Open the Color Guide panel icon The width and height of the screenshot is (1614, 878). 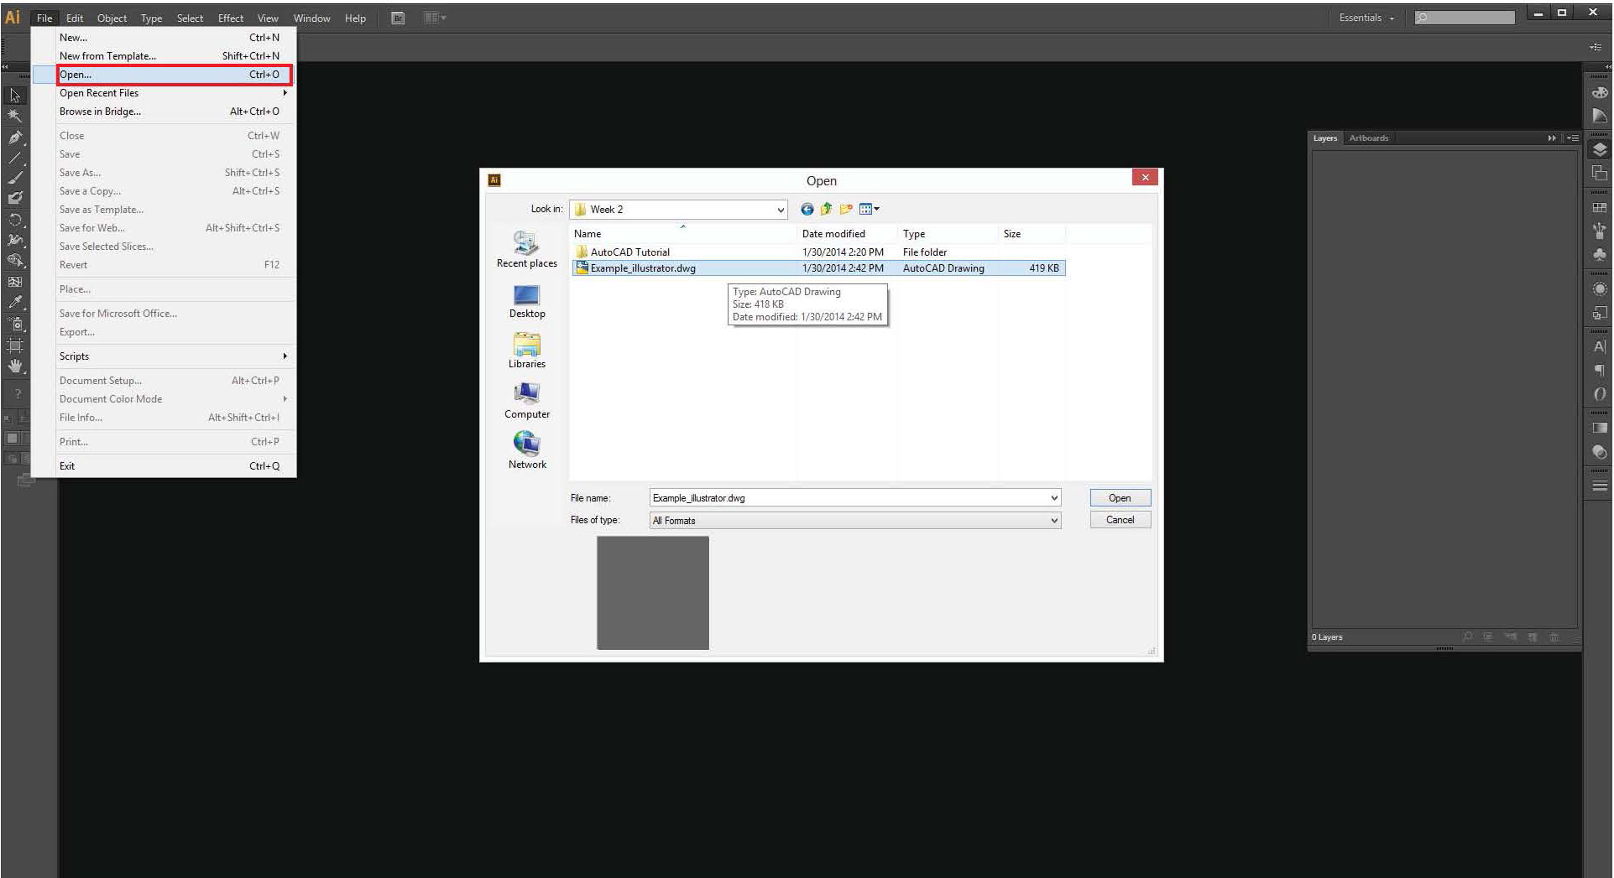(1600, 117)
